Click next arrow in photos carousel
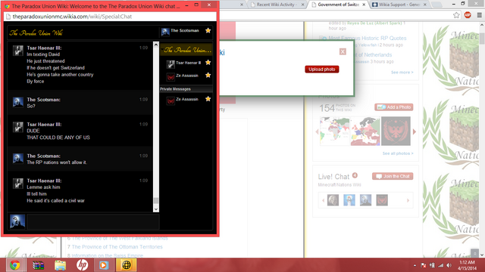 click(415, 131)
